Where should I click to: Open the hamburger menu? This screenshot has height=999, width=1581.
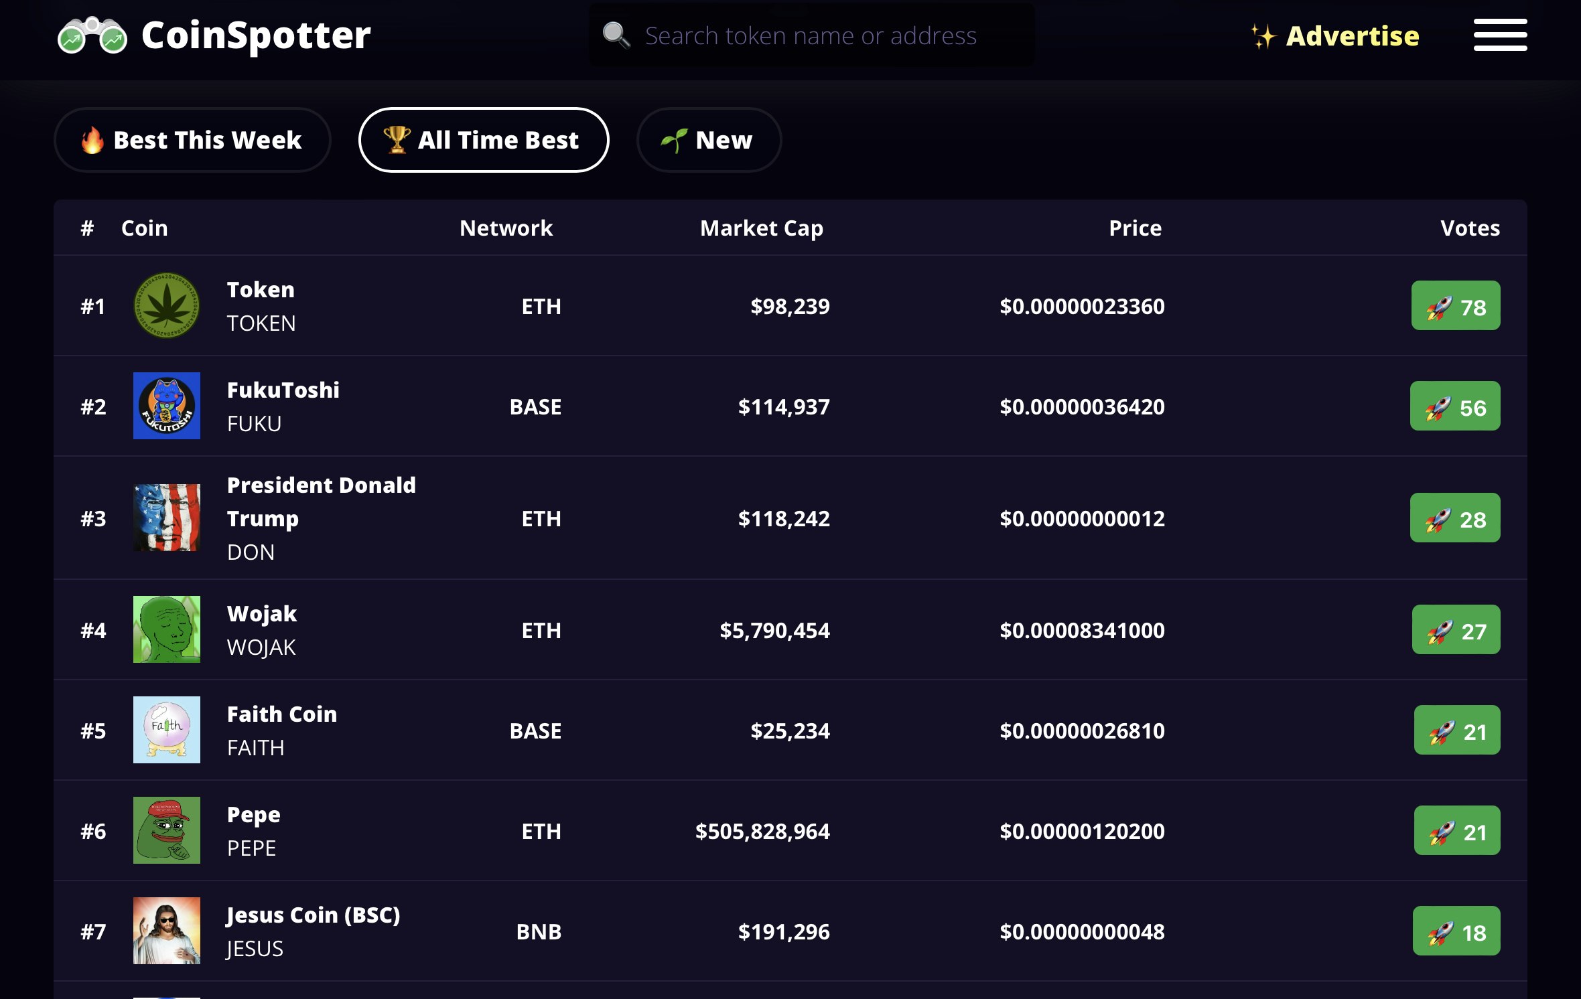[x=1500, y=35]
